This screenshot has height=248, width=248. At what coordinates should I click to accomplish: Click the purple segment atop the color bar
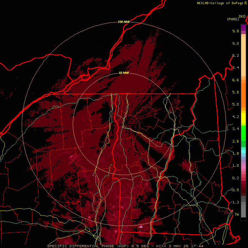click(243, 28)
